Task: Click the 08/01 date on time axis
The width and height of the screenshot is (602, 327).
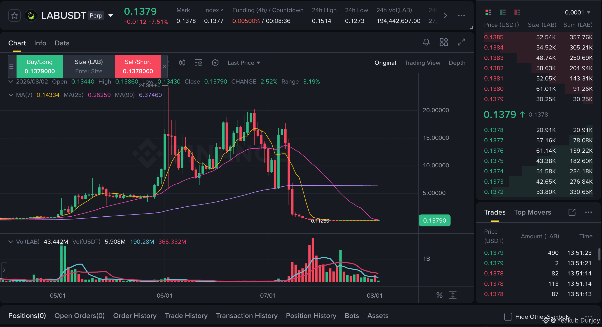Action: point(375,296)
